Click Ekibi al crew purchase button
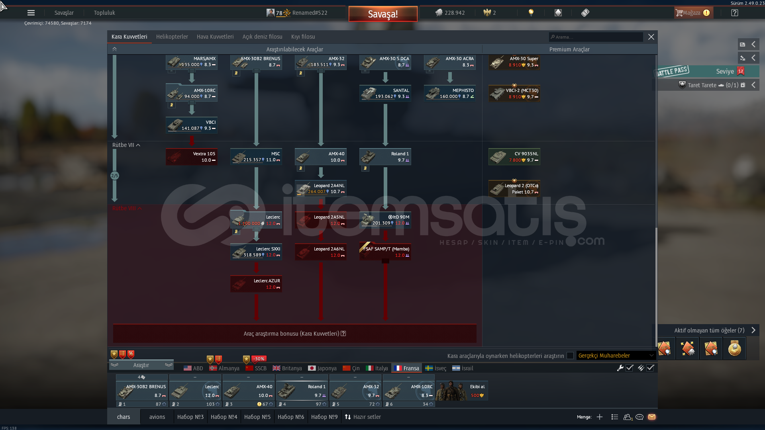Image resolution: width=765 pixels, height=430 pixels. click(x=462, y=391)
